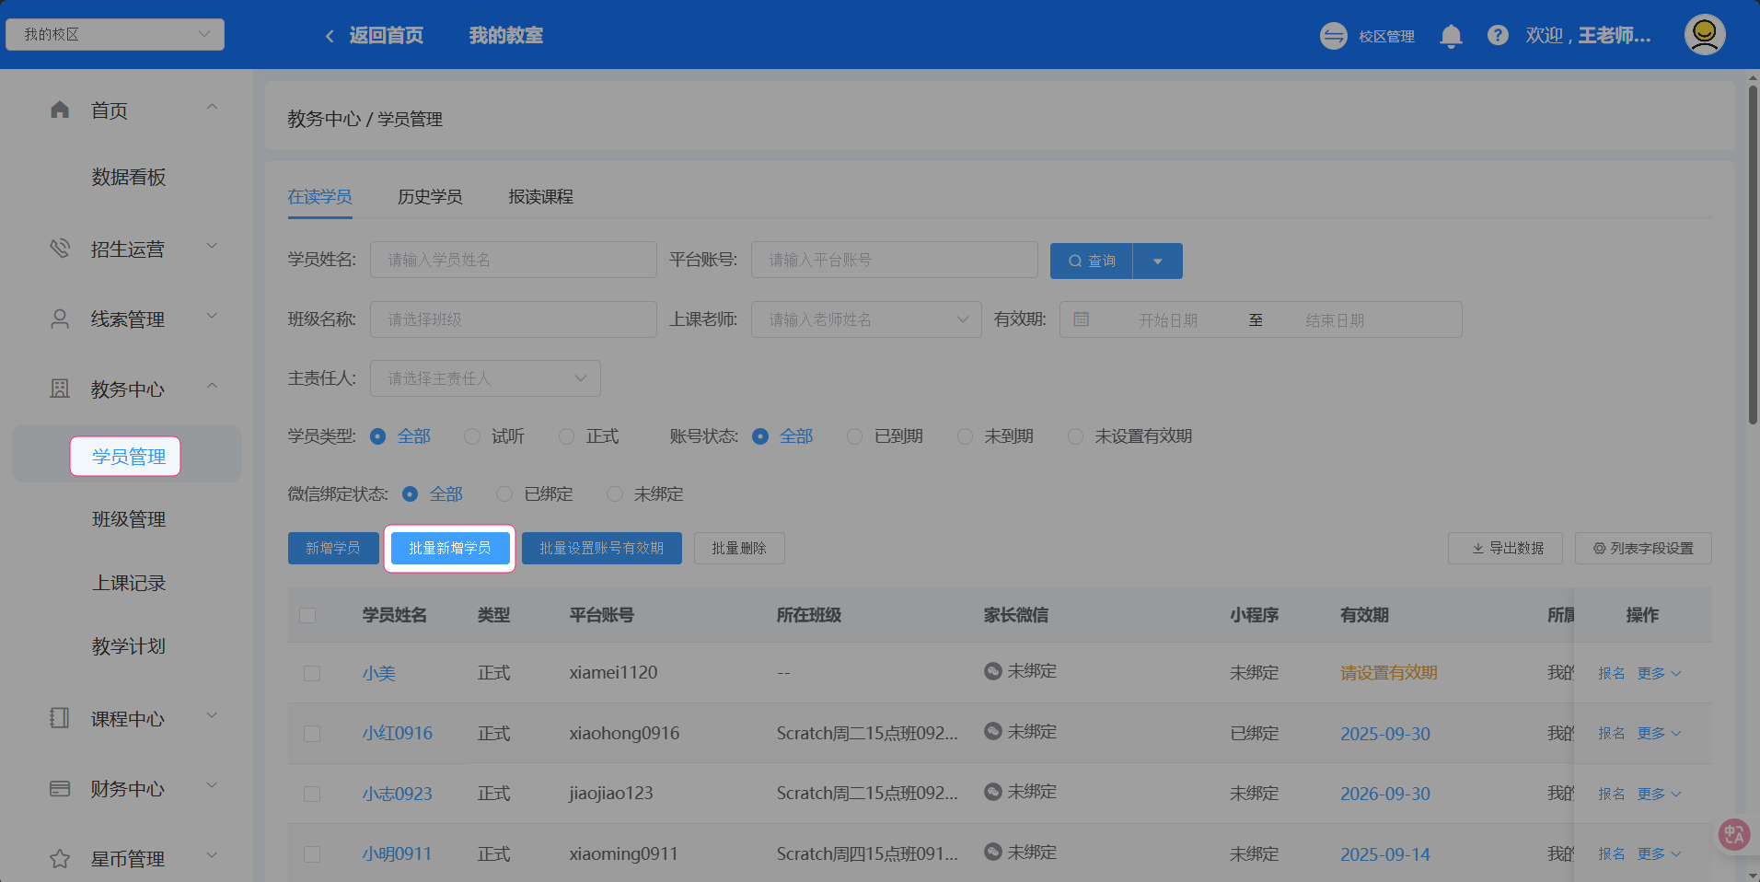
Task: Click the 导出数据 export button
Action: coord(1506,549)
